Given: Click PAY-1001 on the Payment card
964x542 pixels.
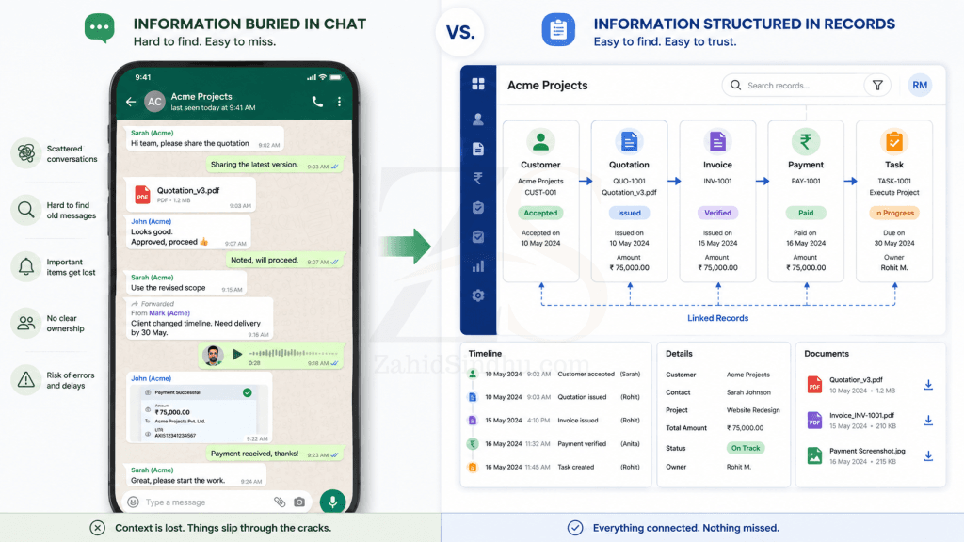Looking at the screenshot, I should coord(806,181).
